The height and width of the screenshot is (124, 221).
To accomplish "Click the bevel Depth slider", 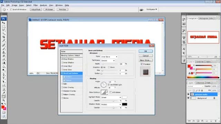I will pyautogui.click(x=109, y=64).
